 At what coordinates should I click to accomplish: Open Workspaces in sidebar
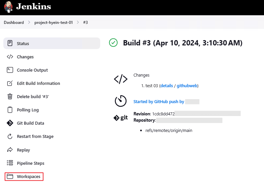coord(29,176)
